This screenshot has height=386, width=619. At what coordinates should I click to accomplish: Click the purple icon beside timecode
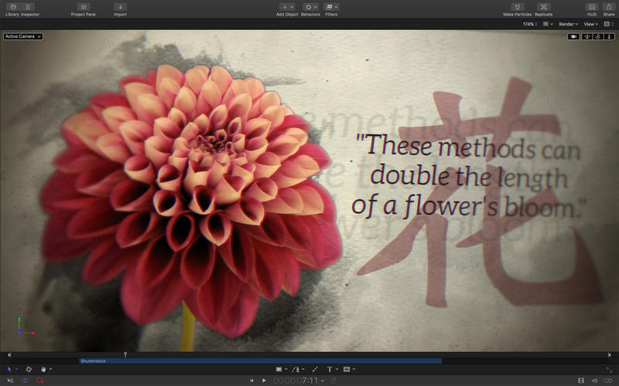(x=333, y=380)
